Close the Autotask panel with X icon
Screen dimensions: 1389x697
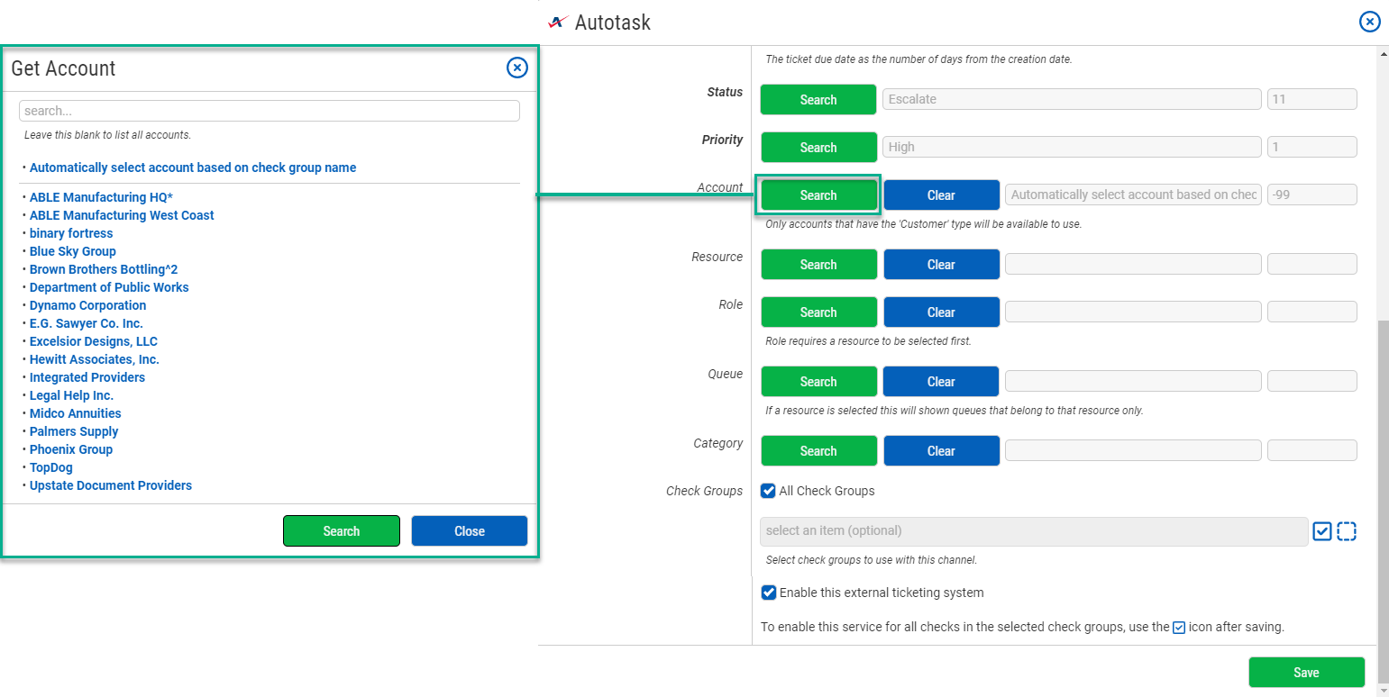(1369, 22)
